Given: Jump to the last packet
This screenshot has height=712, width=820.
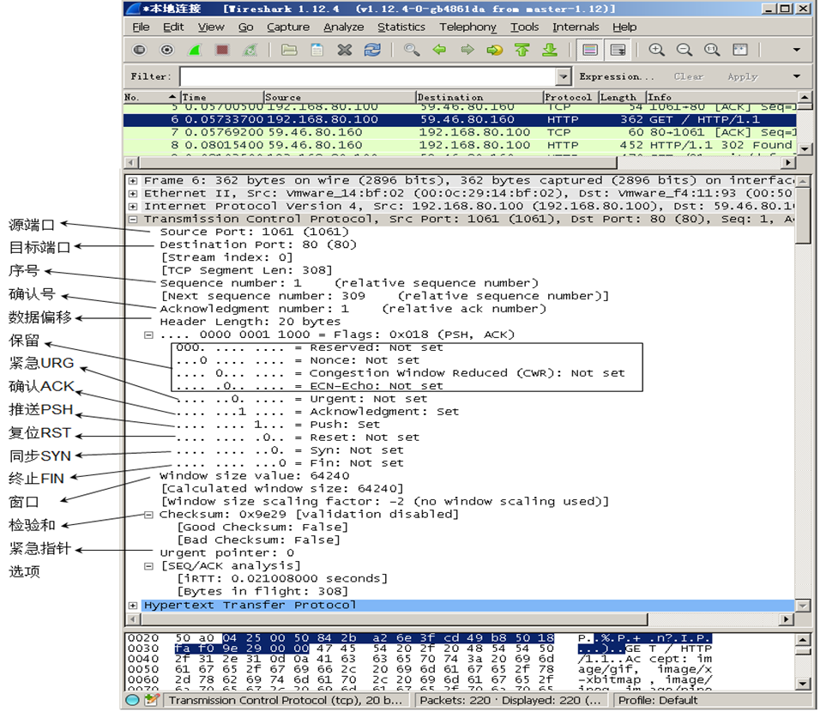Looking at the screenshot, I should coord(550,50).
